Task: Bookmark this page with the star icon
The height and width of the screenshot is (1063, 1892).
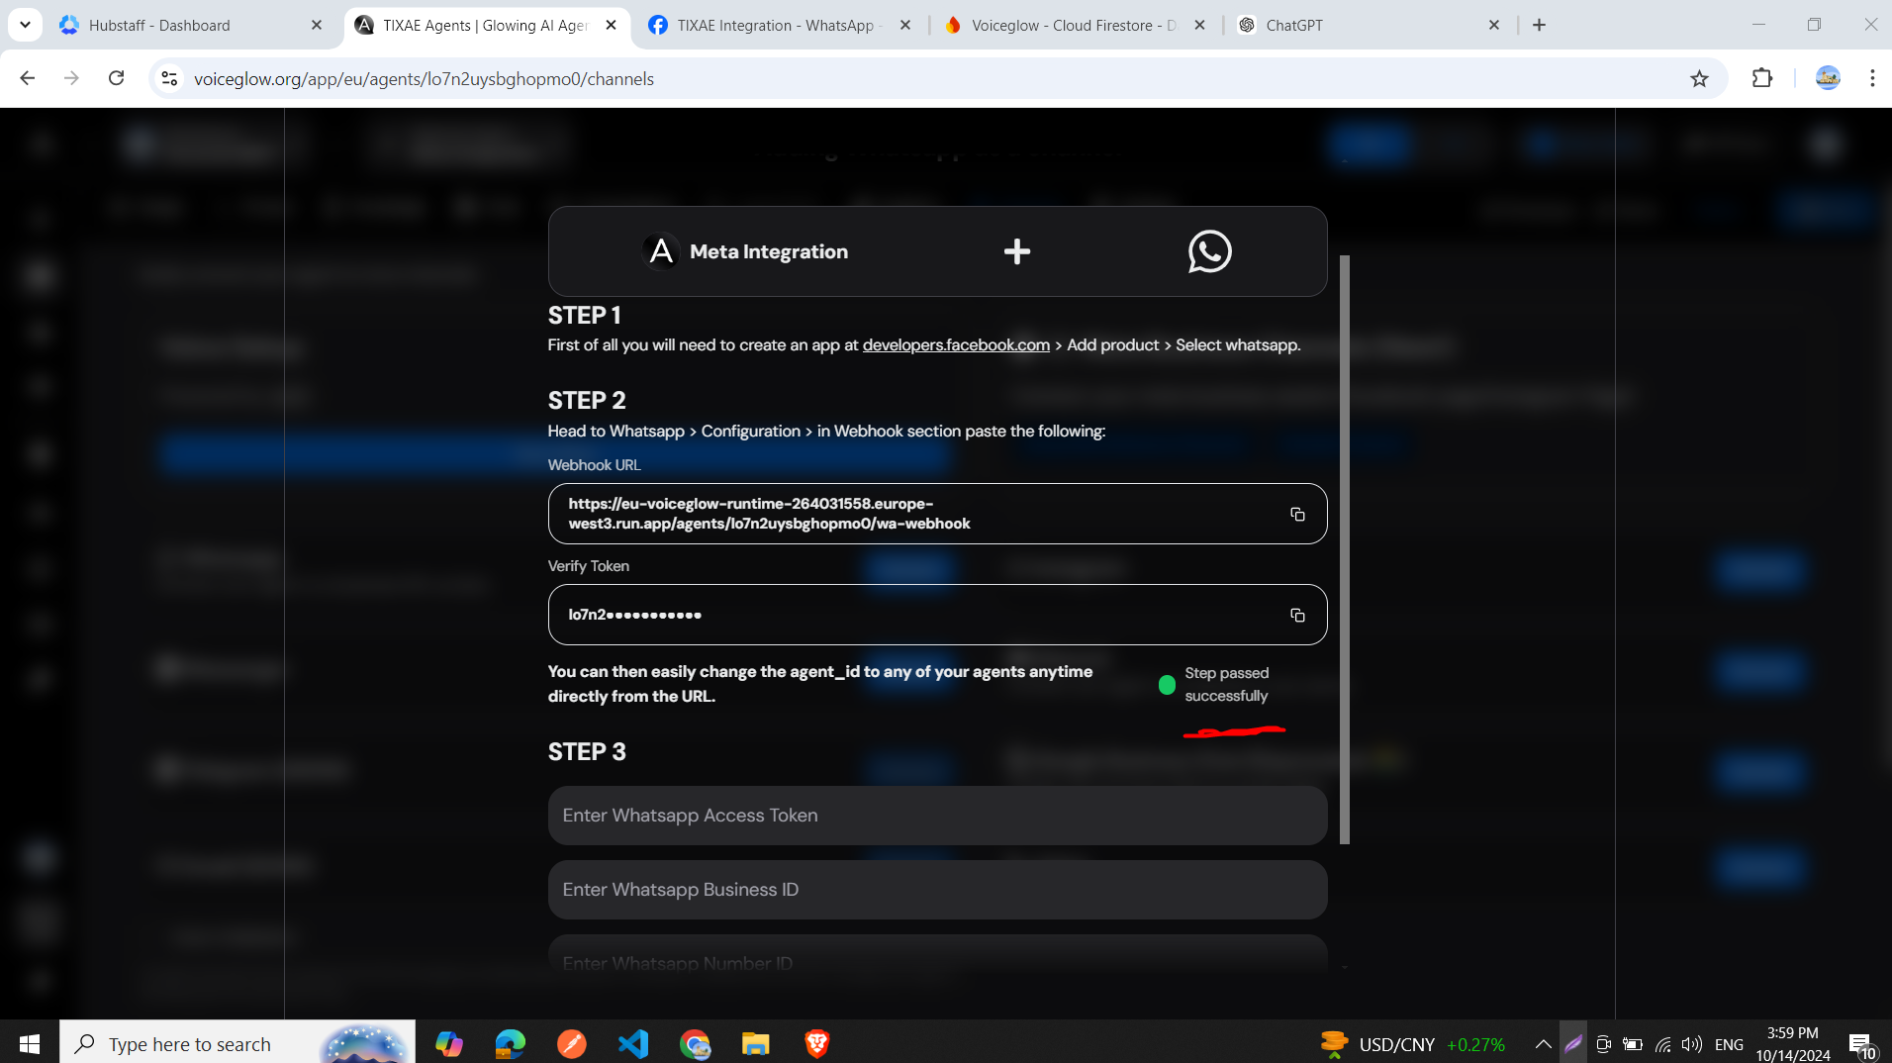Action: point(1700,78)
